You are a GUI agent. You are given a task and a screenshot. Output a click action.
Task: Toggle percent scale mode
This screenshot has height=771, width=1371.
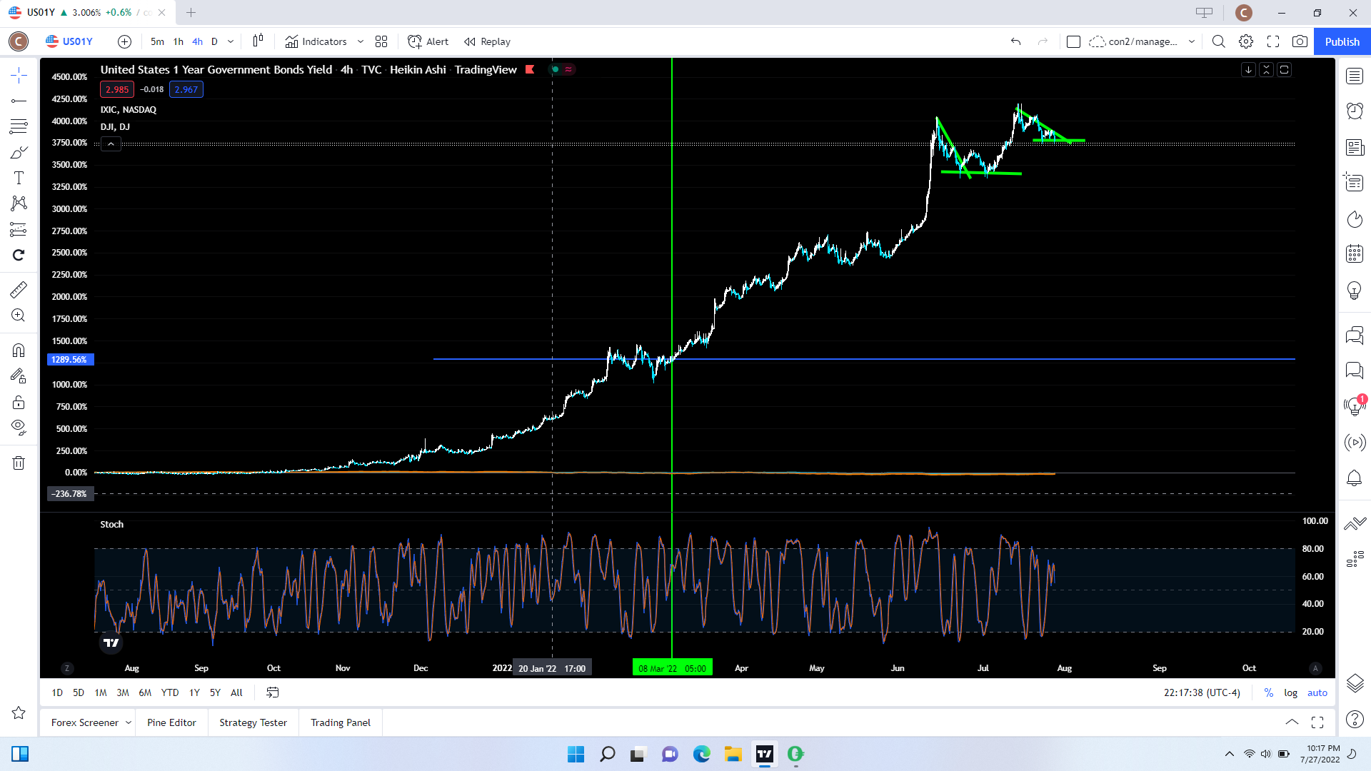point(1269,692)
